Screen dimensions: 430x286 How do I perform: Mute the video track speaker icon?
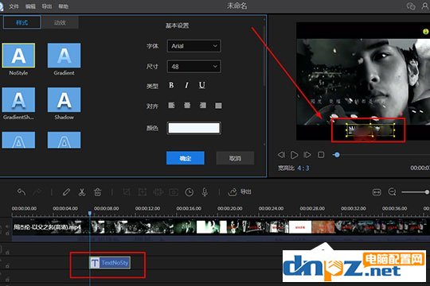click(7, 226)
